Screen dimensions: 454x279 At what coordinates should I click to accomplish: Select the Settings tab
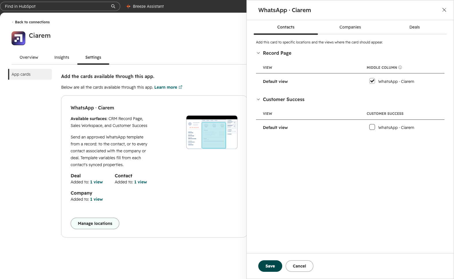(93, 57)
